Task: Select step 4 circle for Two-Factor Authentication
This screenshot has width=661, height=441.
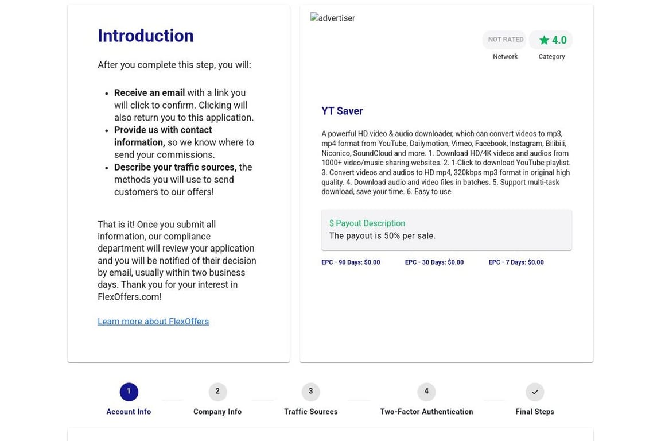Action: [426, 392]
